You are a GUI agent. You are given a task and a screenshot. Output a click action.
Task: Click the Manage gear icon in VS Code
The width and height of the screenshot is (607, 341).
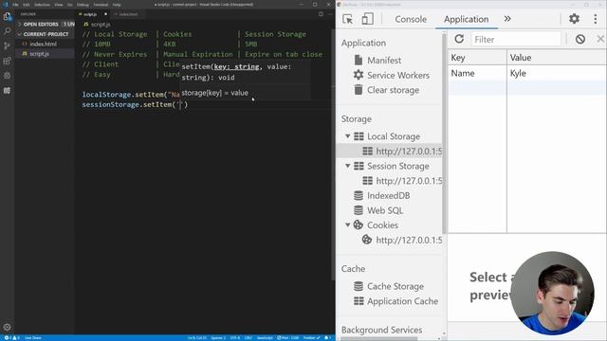[7, 327]
